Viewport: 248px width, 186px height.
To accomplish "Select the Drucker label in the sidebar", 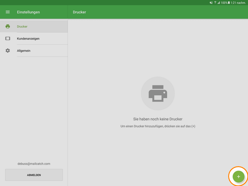I will pyautogui.click(x=22, y=27).
